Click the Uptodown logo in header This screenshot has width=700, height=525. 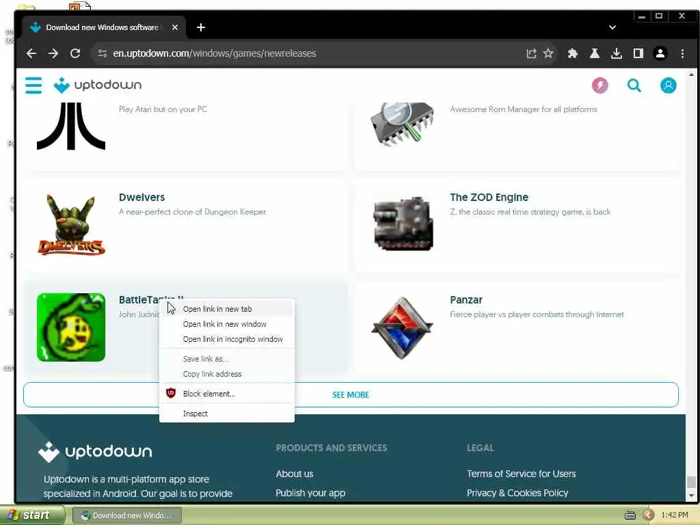point(97,85)
